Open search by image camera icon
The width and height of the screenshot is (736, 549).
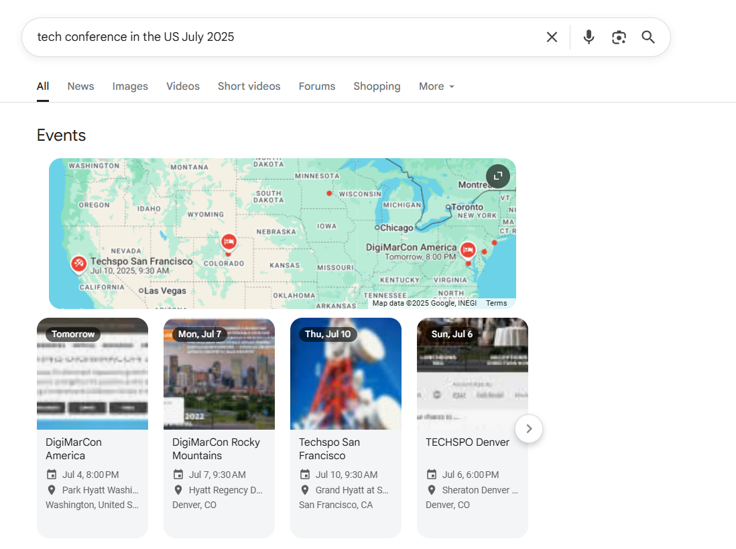[x=619, y=37]
